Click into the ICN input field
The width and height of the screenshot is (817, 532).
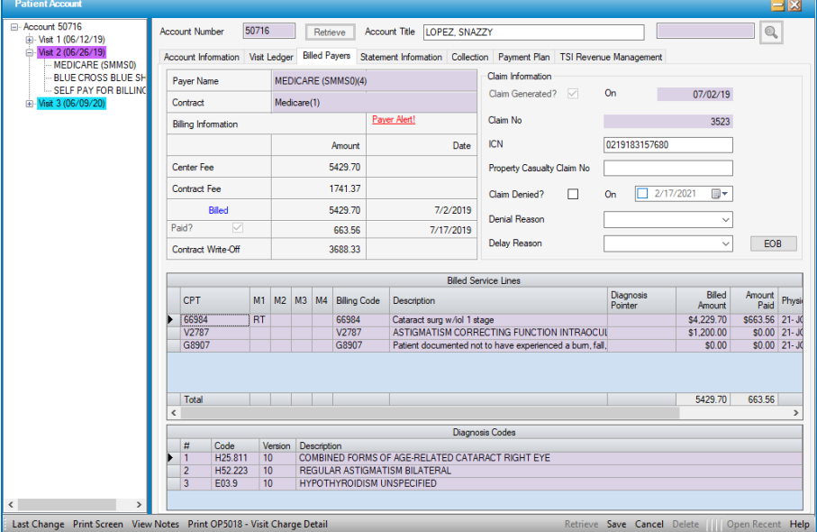(667, 145)
